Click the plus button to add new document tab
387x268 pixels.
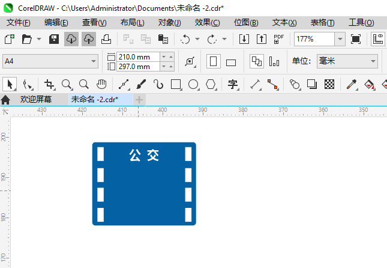139,100
